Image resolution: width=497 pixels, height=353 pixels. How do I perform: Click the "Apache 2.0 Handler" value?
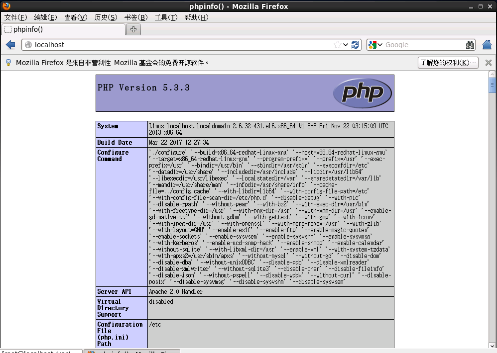coord(176,292)
